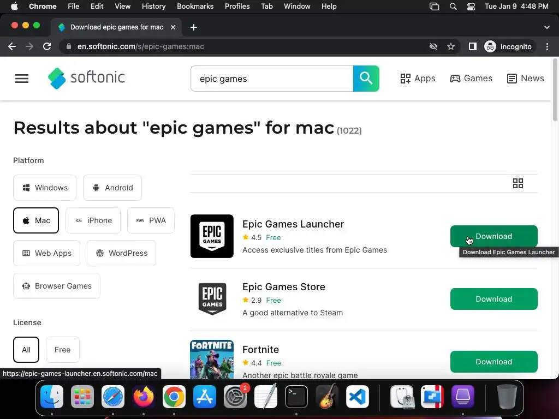Screen dimensions: 559x419
Task: Click the page vertical scrollbar
Action: 555,90
